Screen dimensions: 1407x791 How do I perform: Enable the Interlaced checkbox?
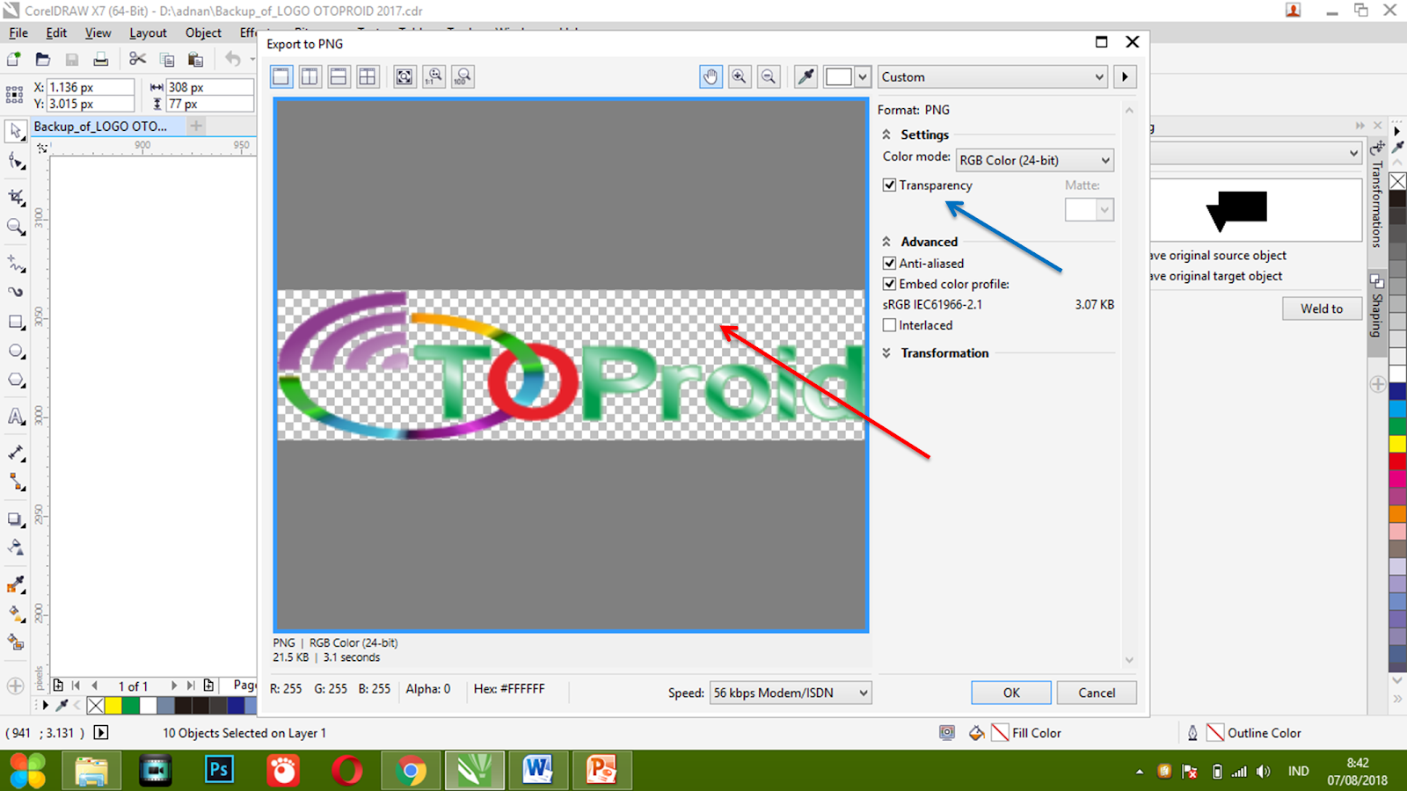pyautogui.click(x=890, y=325)
